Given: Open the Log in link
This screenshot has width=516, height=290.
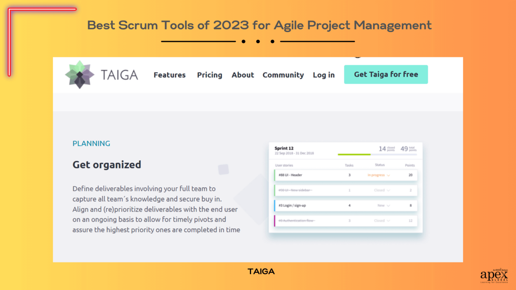Looking at the screenshot, I should (x=323, y=75).
